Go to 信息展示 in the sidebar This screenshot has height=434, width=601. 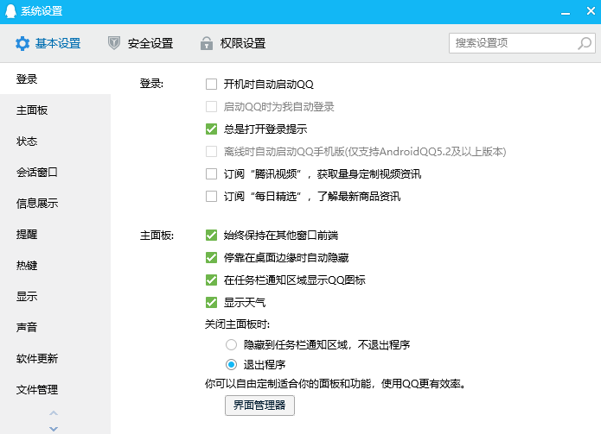(x=55, y=203)
